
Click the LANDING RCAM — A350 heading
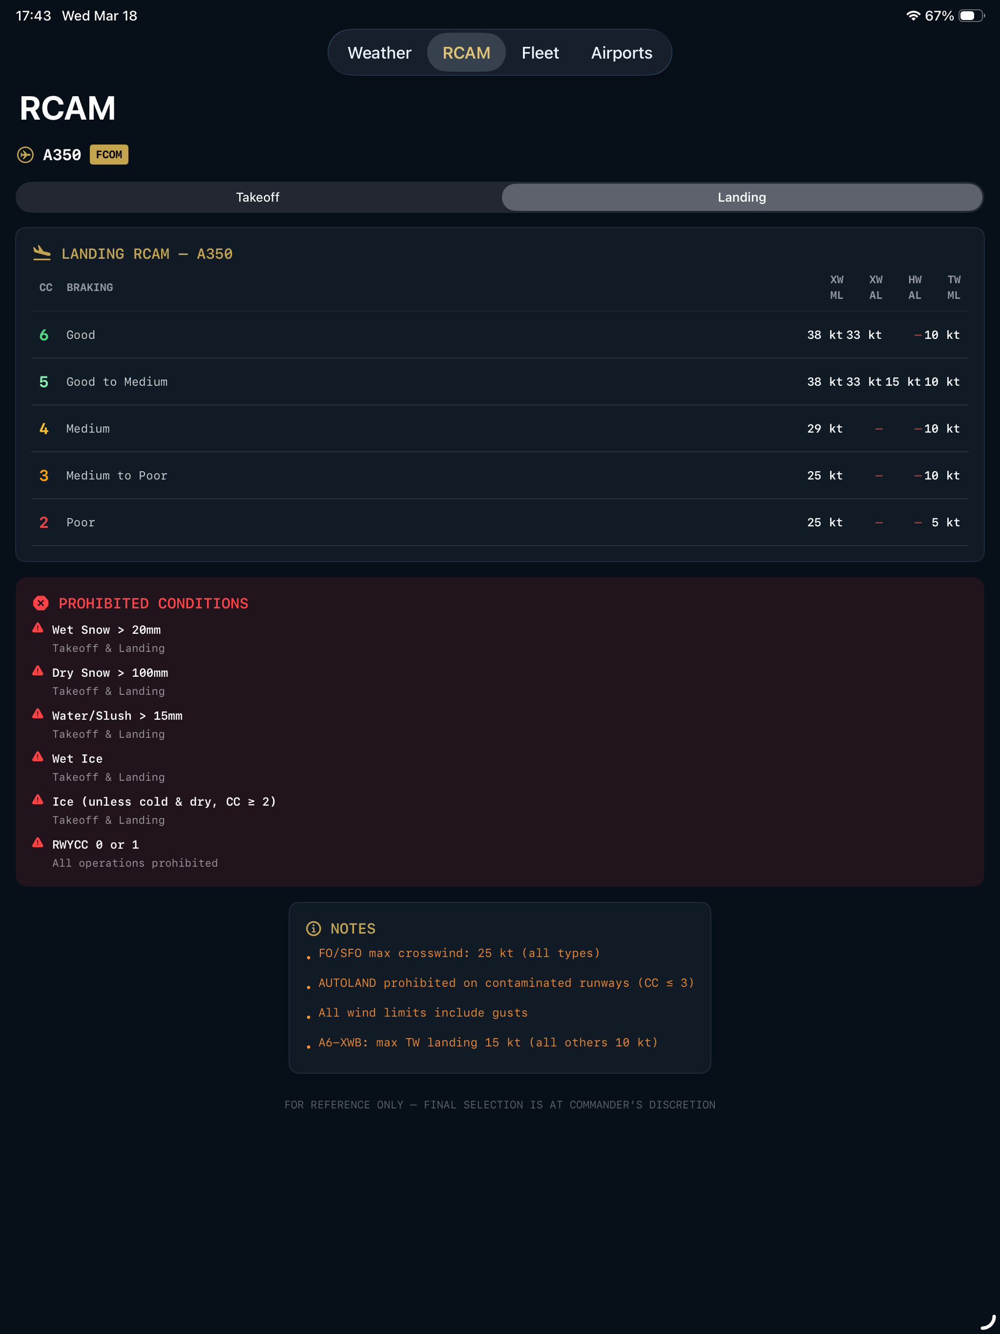147,253
